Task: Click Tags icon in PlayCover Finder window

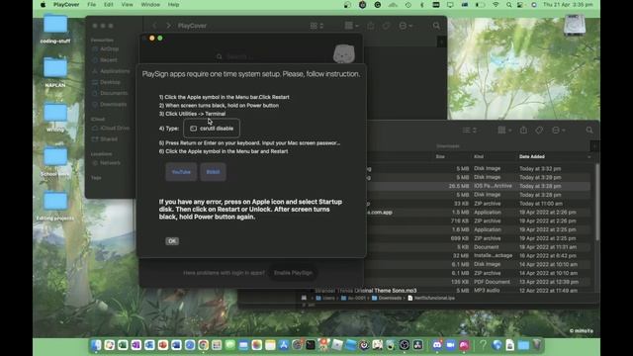Action: pos(387,26)
